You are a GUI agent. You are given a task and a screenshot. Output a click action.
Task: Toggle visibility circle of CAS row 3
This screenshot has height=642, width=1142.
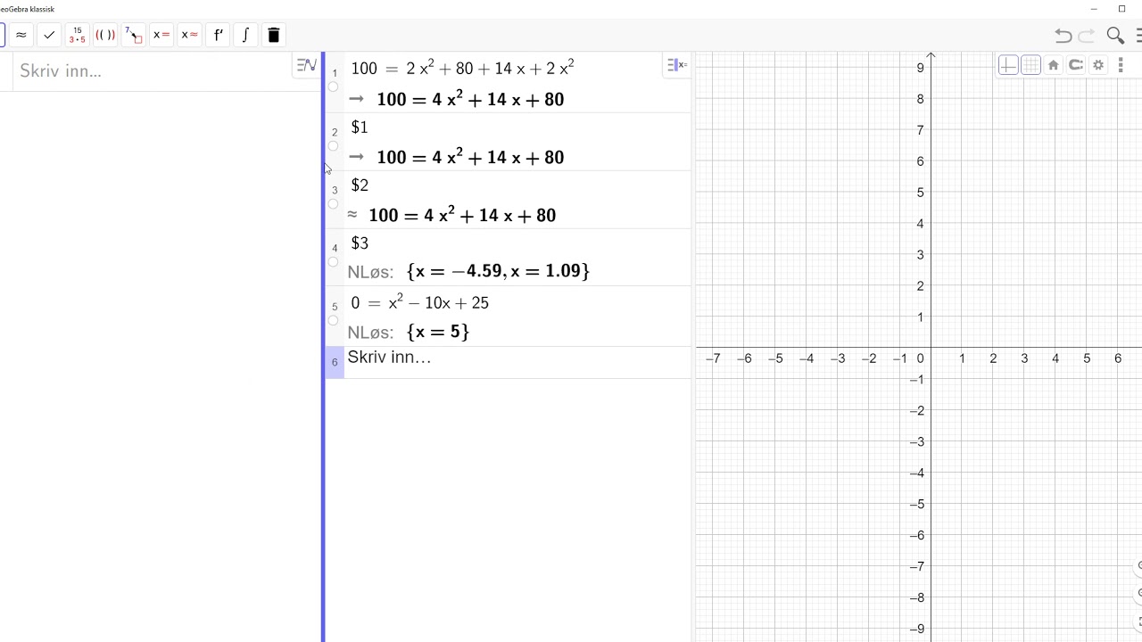333,204
